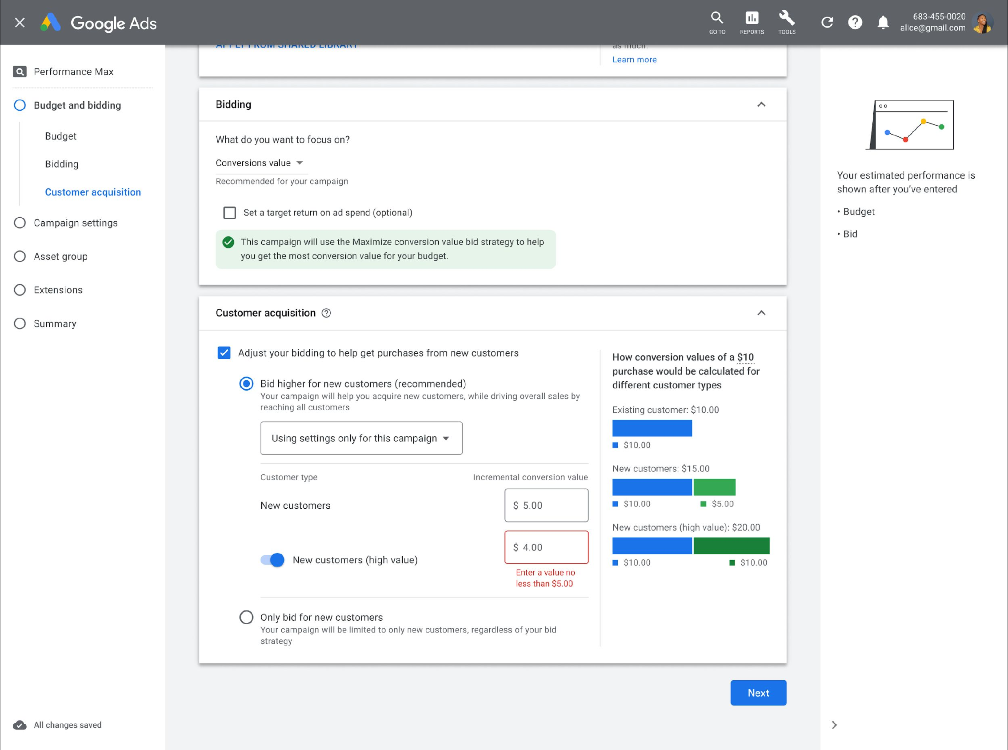Click the Existing customer blue bar

click(x=652, y=428)
